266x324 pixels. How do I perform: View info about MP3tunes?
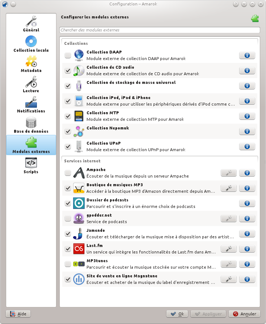(x=247, y=264)
